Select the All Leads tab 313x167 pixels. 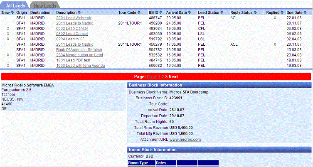[15, 5]
